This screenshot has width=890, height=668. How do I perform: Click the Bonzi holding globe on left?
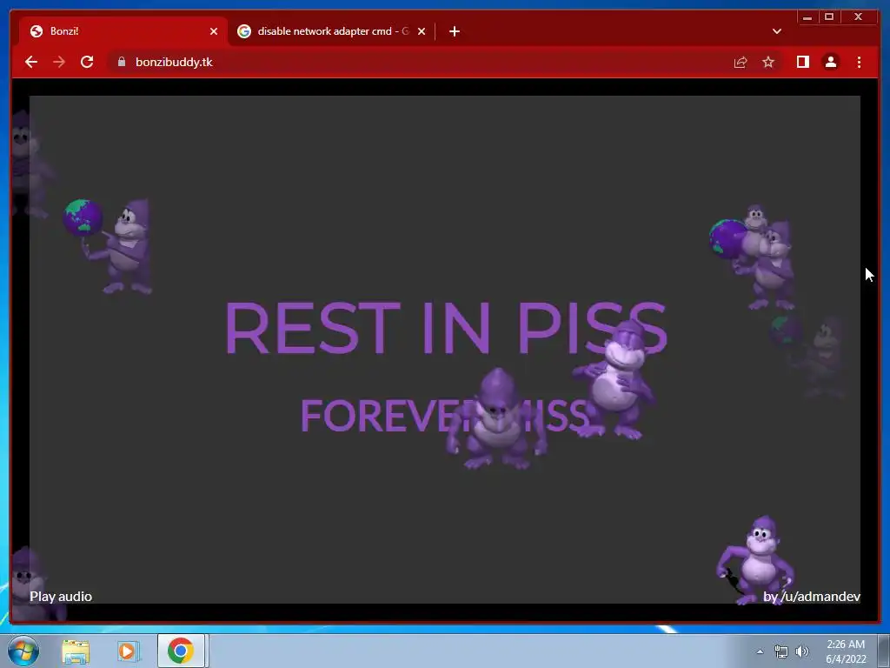[x=108, y=246]
